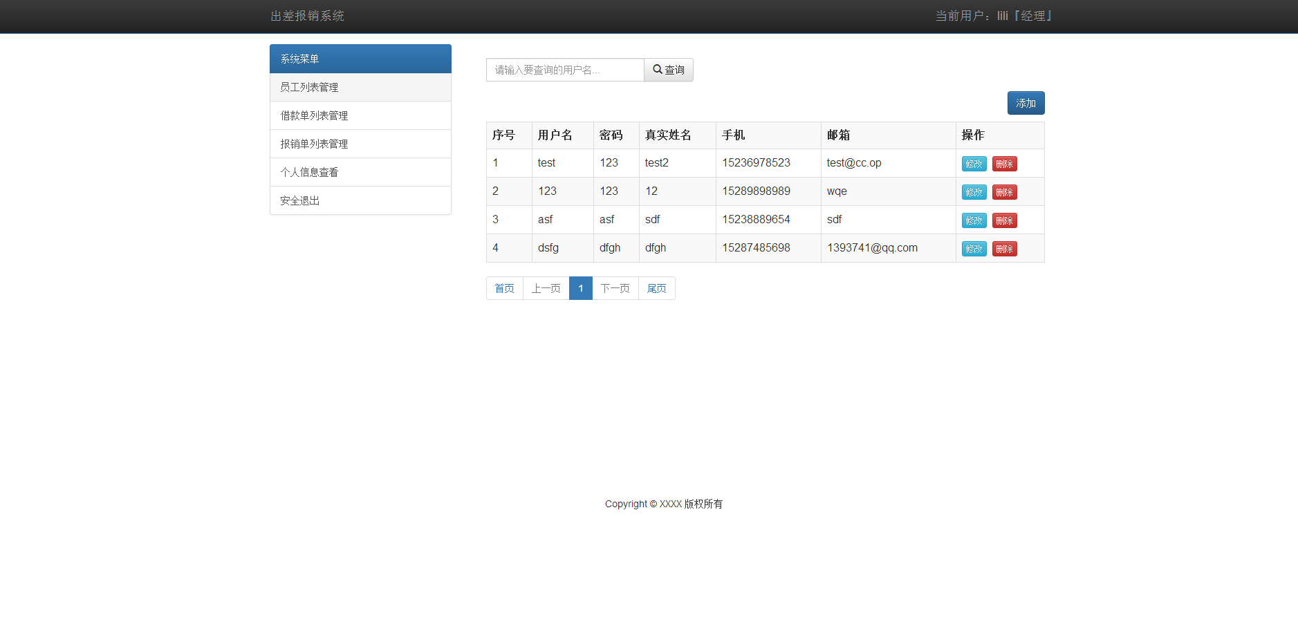The height and width of the screenshot is (624, 1298).
Task: Click phone number 15287485698
Action: (x=756, y=247)
